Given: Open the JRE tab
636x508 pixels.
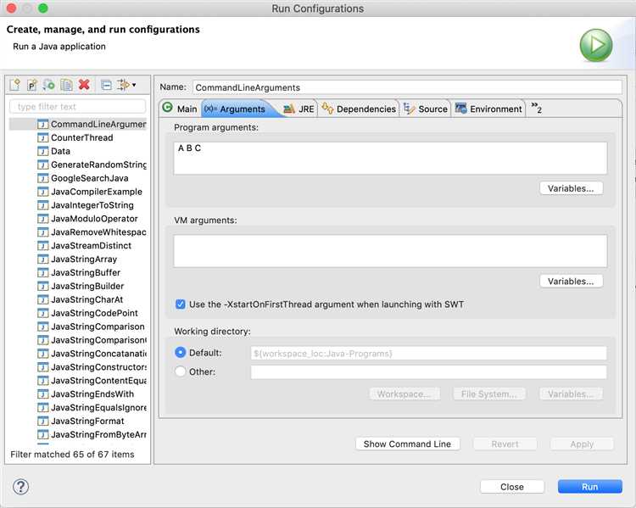Looking at the screenshot, I should [x=299, y=109].
